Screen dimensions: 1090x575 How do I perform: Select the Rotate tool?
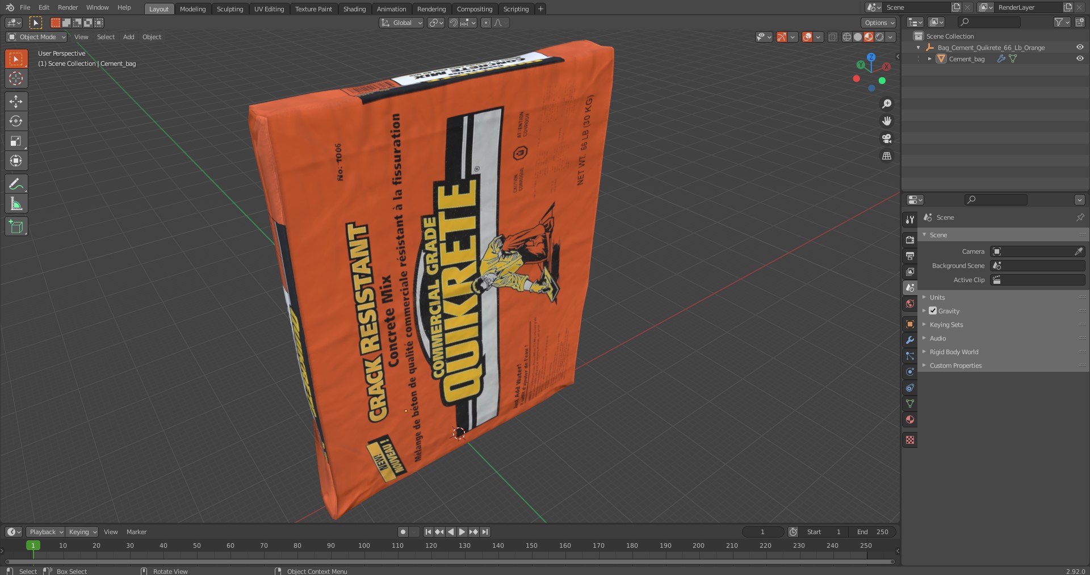[16, 121]
